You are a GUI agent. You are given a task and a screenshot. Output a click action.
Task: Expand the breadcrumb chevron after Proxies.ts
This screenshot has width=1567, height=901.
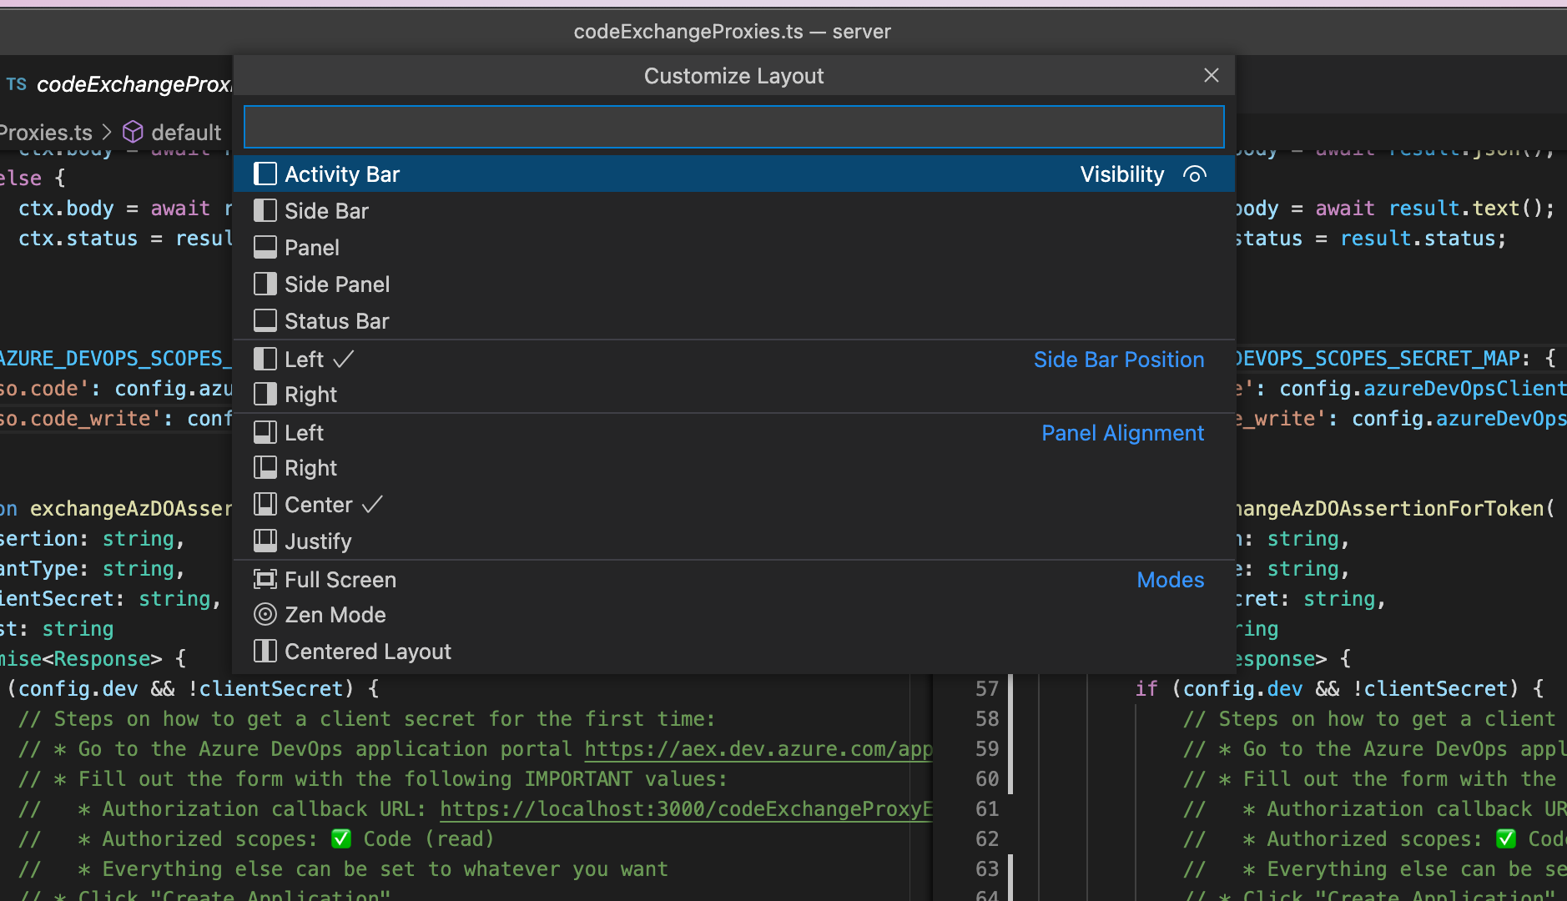click(107, 131)
